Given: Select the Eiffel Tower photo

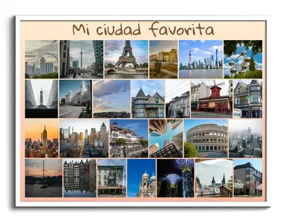Looking at the screenshot, I should (126, 60).
